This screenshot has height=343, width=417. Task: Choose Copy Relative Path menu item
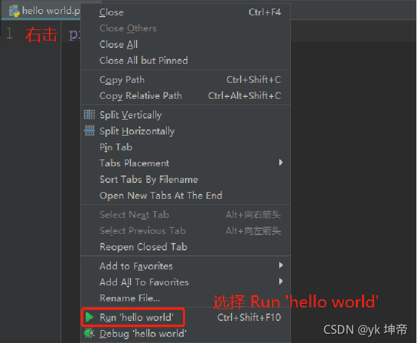tap(186, 96)
